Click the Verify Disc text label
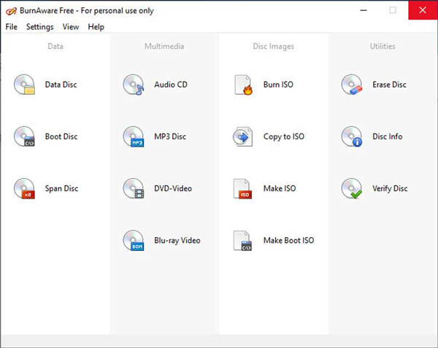Screen dimensions: 438x348 [390, 189]
